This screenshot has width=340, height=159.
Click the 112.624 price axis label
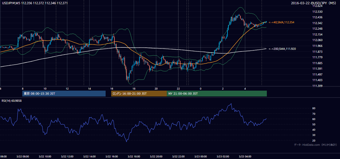(317, 6)
